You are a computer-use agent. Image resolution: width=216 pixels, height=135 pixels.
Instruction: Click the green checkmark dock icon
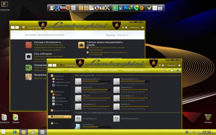(149, 8)
